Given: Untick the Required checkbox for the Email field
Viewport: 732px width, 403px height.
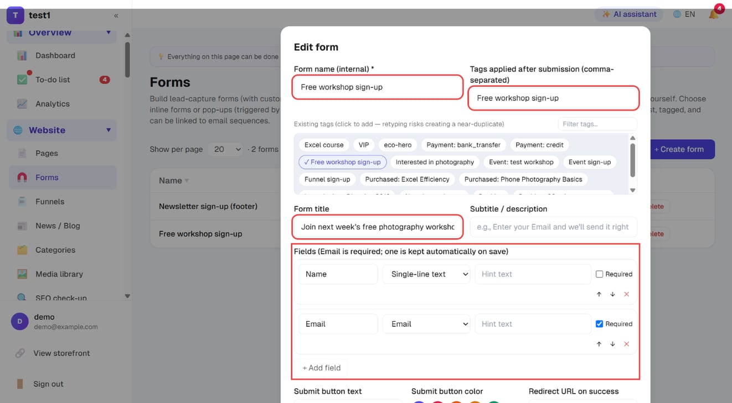Looking at the screenshot, I should [x=599, y=324].
